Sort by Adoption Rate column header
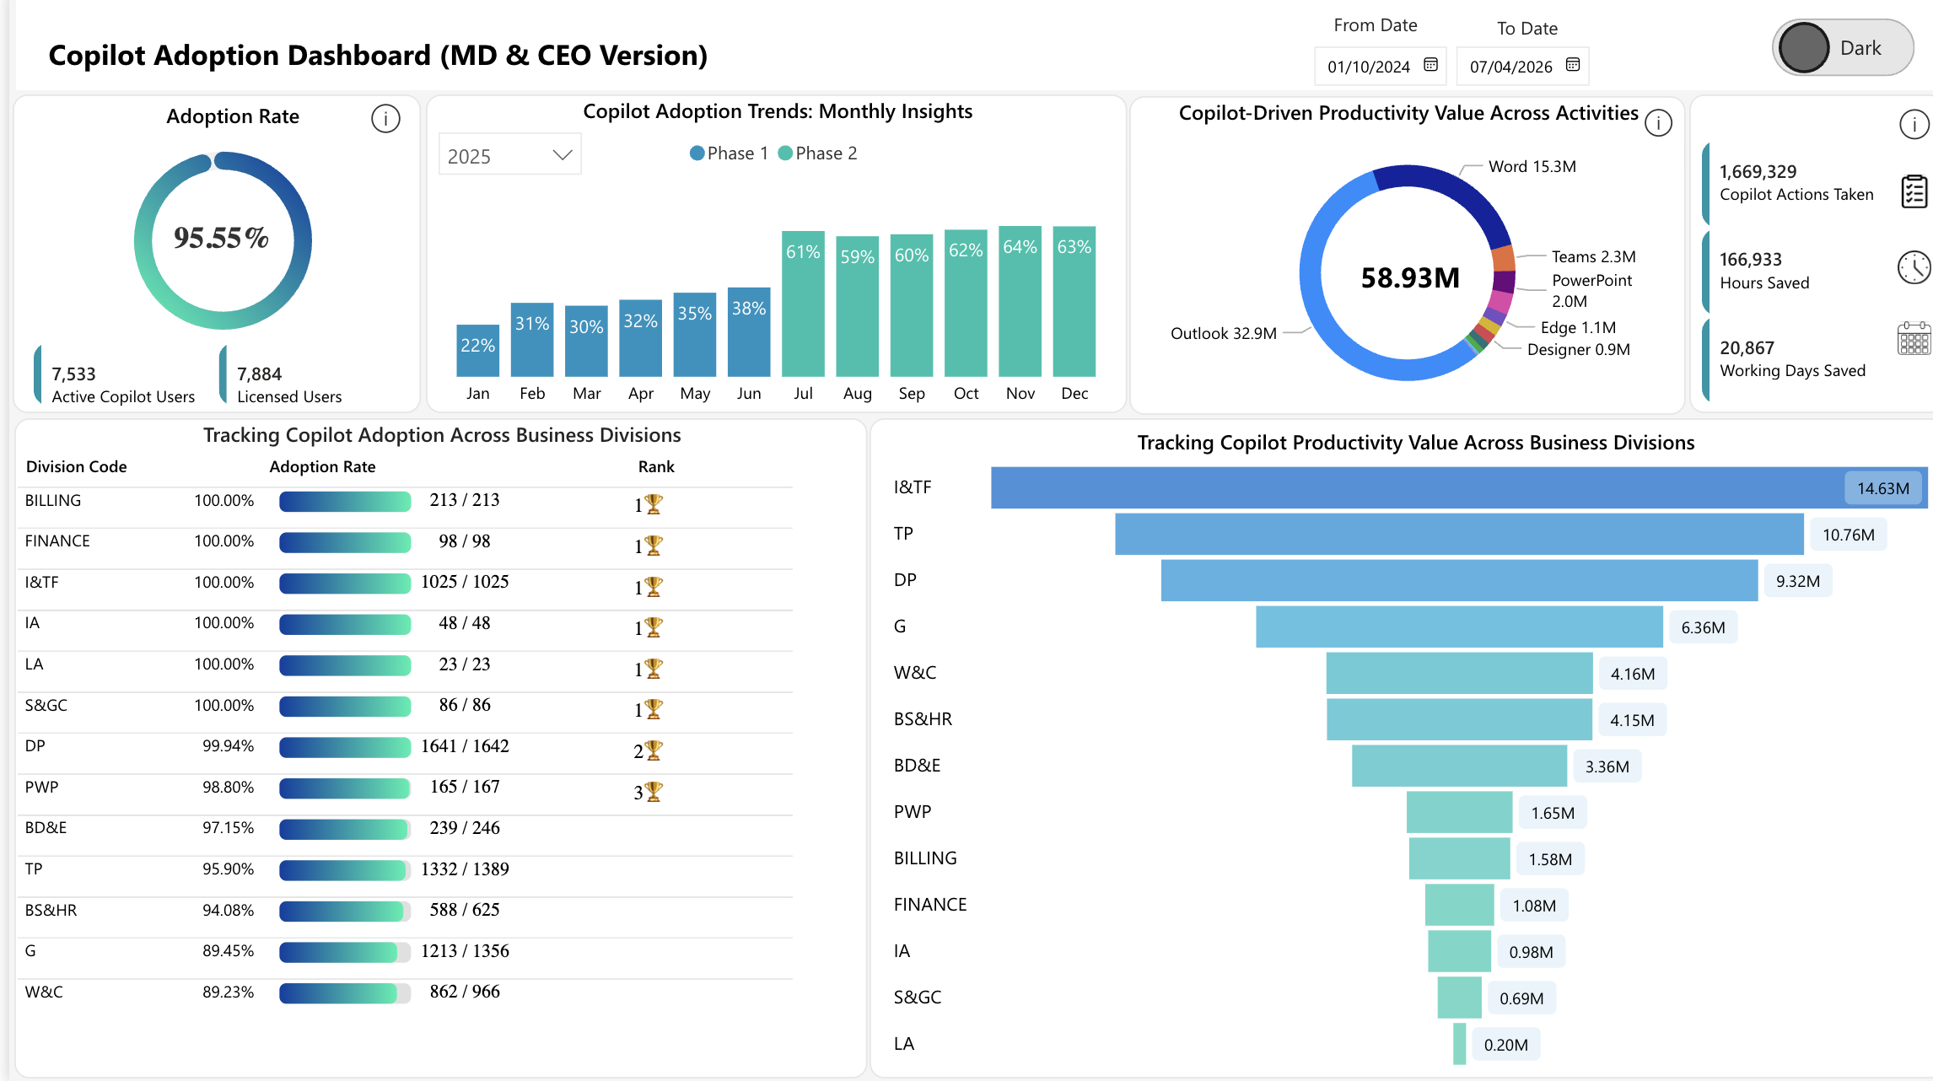This screenshot has height=1081, width=1933. [x=322, y=466]
